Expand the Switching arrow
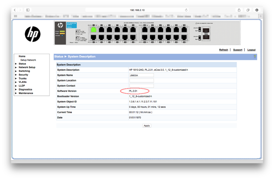Viewport: 274px width, 179px height. [16, 71]
